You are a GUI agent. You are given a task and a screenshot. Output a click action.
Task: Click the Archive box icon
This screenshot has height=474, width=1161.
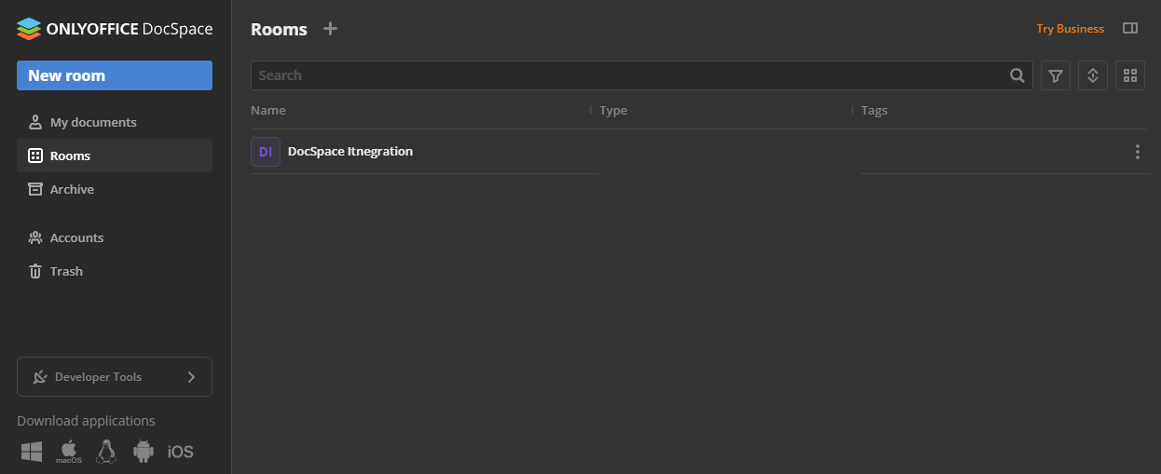[35, 189]
